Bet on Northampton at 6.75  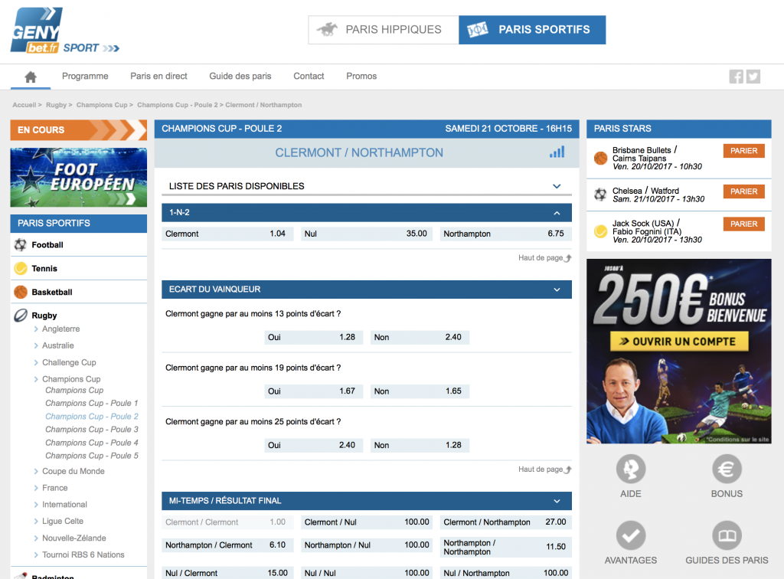505,234
